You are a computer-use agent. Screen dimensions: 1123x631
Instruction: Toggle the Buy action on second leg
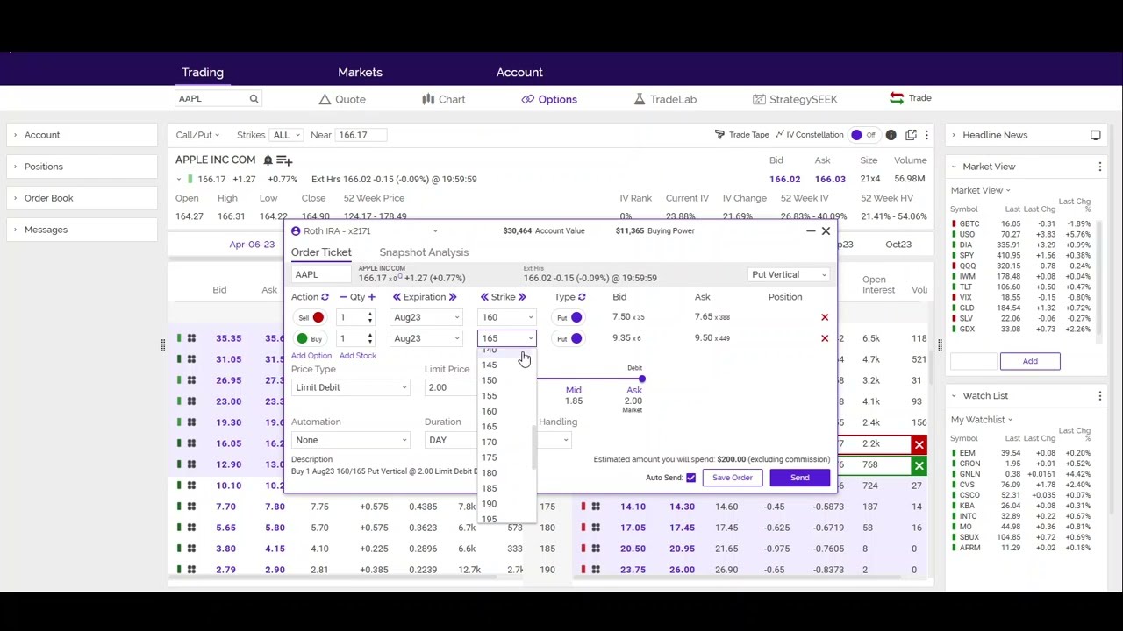309,338
